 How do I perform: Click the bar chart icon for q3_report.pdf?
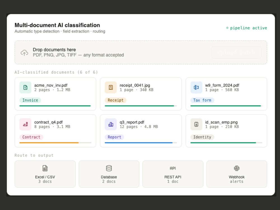[x=111, y=124]
